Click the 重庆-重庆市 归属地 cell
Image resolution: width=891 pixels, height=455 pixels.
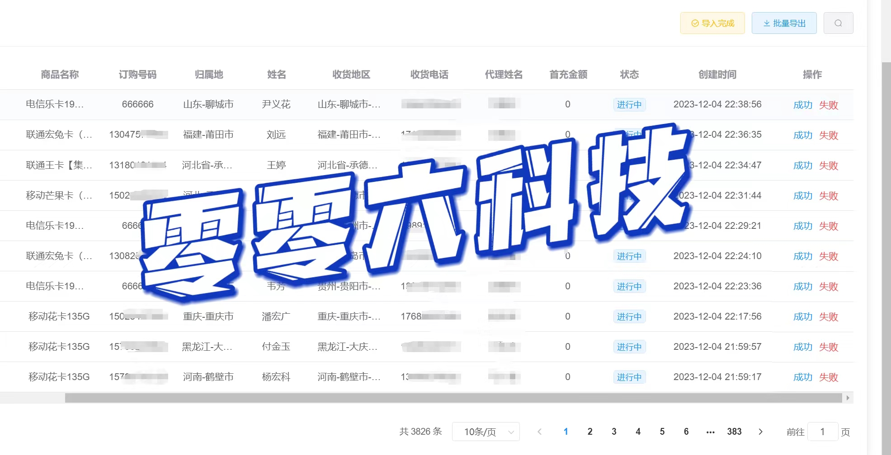click(208, 316)
